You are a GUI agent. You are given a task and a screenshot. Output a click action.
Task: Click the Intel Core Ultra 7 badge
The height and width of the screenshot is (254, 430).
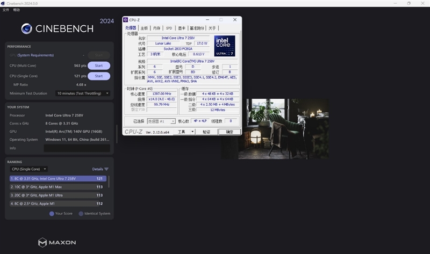click(224, 46)
